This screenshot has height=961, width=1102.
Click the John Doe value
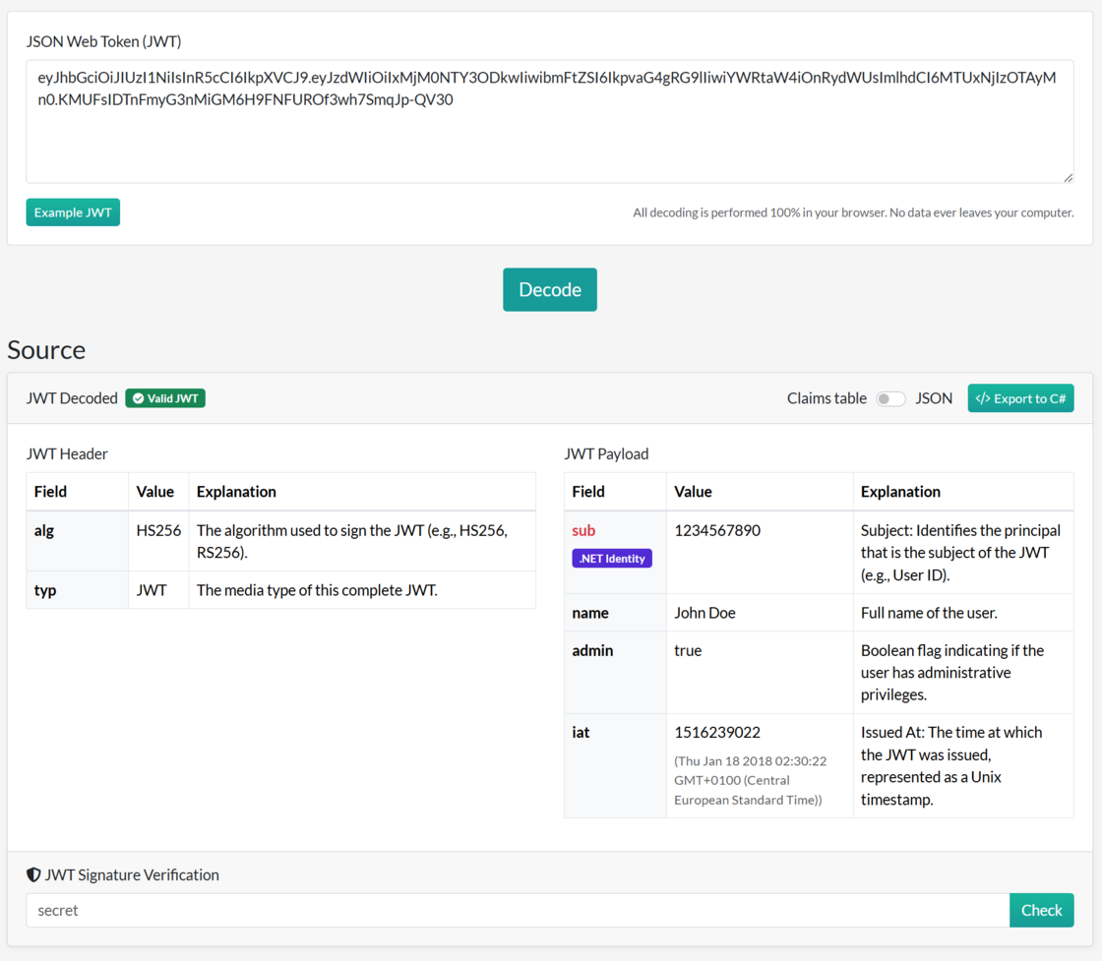[704, 613]
